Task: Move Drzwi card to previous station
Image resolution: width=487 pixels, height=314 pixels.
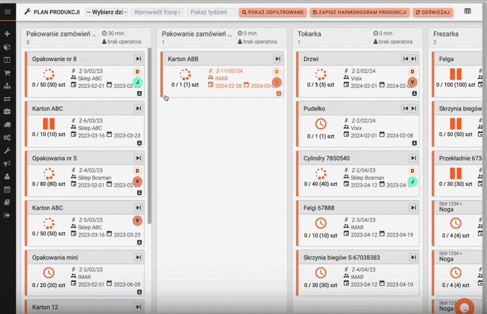Action: tap(405, 59)
